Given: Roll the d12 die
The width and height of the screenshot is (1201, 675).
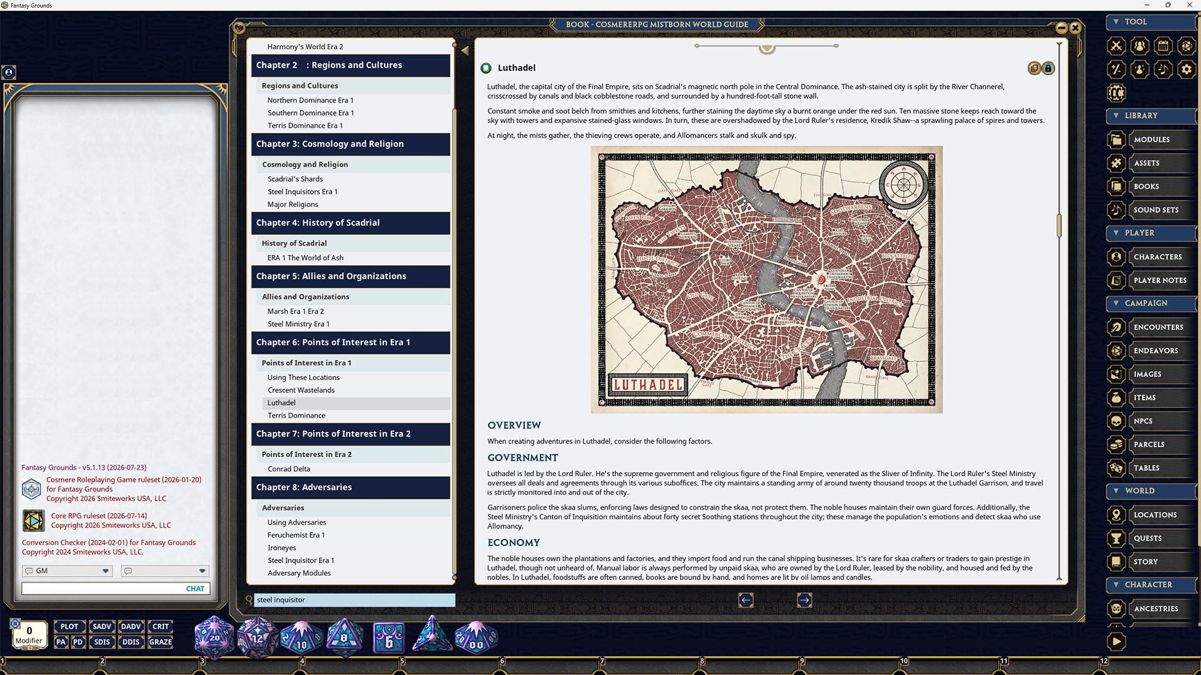Looking at the screenshot, I should (257, 637).
